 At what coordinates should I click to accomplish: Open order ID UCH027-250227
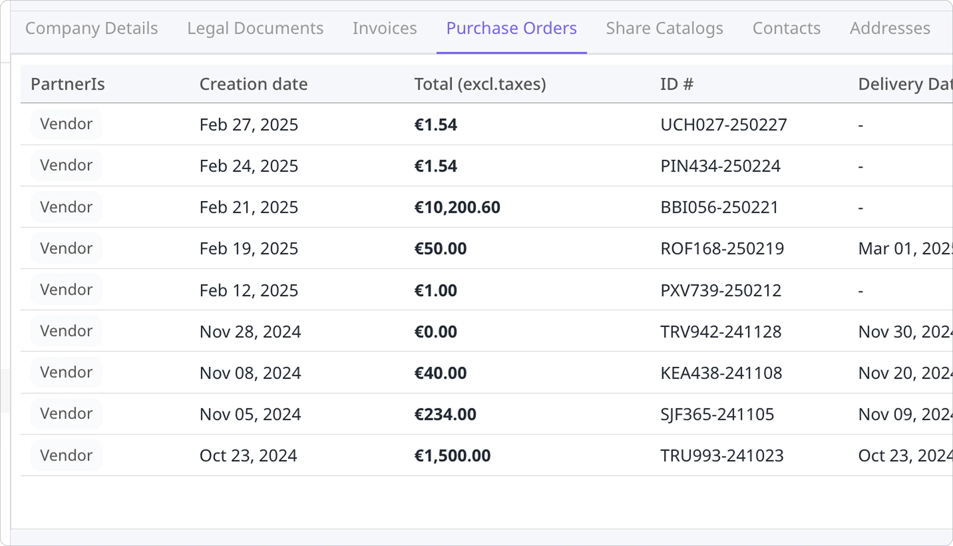point(723,125)
